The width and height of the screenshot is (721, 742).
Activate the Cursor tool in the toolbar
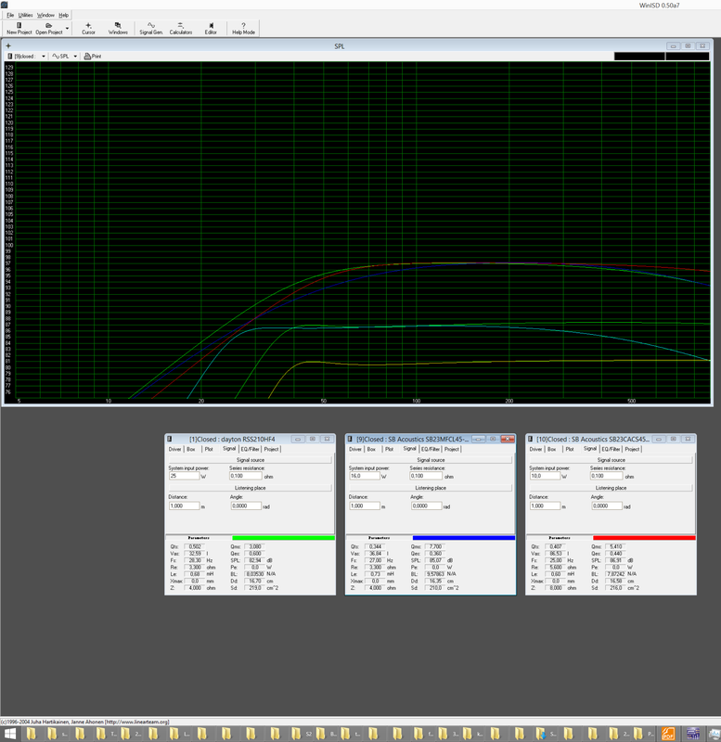point(88,29)
